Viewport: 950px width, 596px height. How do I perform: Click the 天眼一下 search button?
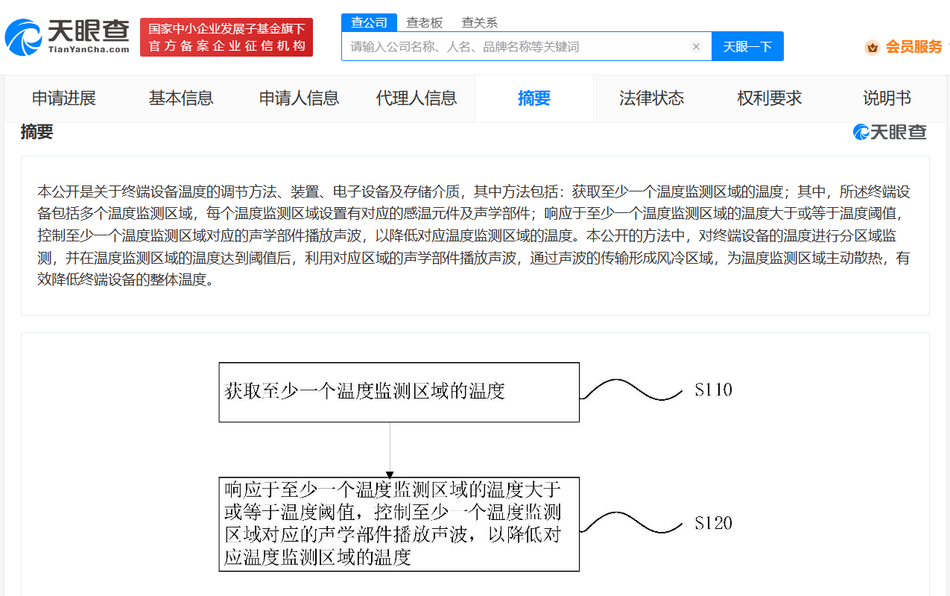click(747, 46)
